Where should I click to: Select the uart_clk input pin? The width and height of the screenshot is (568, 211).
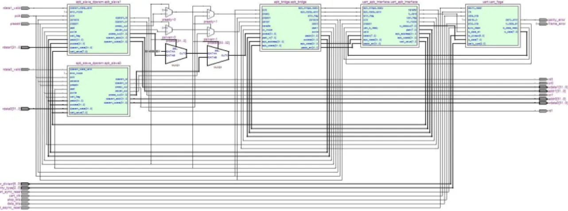[x=25, y=196]
